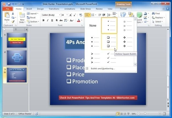
Task: Switch to the Animations tab
Action: tap(70, 9)
